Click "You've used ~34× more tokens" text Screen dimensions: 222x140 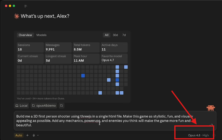(x=41, y=99)
